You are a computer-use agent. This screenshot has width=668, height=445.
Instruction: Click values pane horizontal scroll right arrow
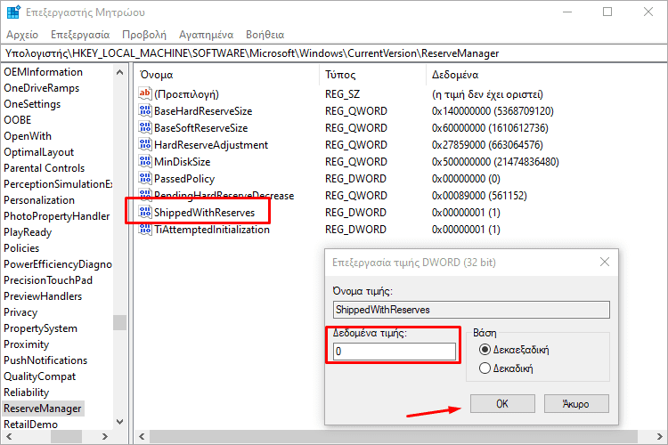point(659,436)
